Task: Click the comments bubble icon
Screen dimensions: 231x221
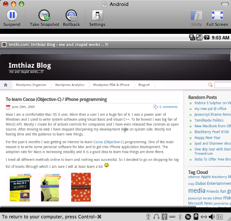Action: pyautogui.click(x=155, y=107)
